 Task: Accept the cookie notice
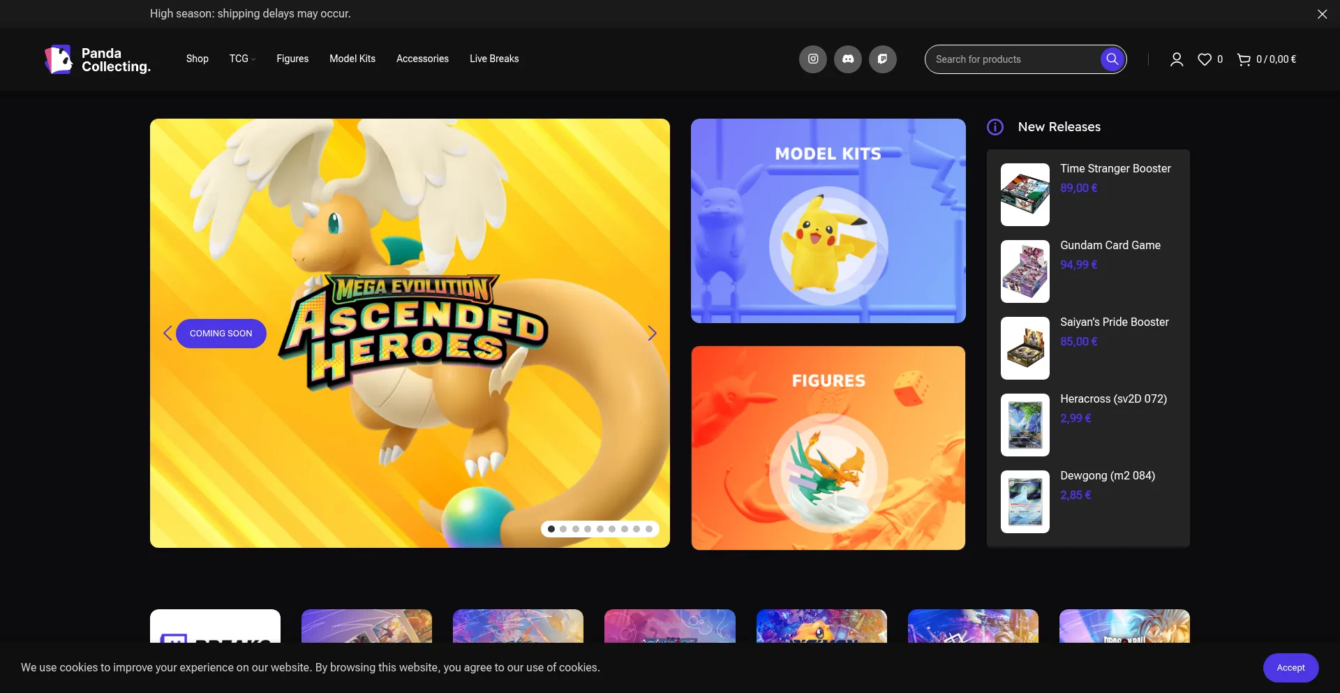point(1290,668)
